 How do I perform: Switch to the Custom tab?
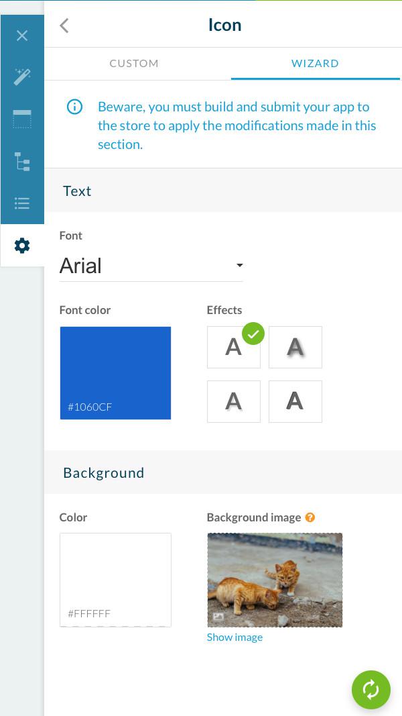coord(134,64)
